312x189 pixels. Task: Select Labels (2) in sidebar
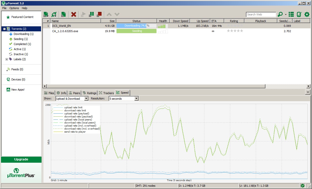[19, 59]
